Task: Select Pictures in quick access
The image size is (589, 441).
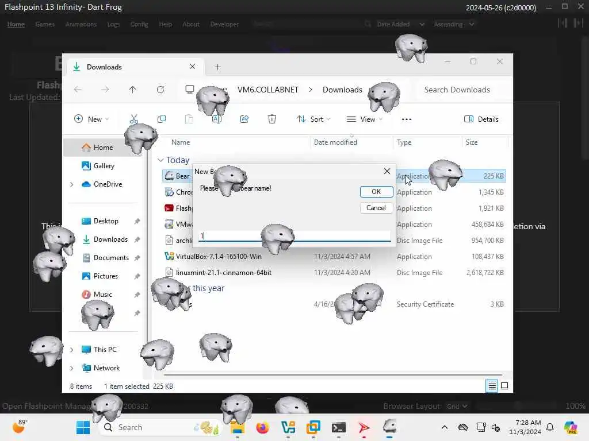Action: point(106,276)
